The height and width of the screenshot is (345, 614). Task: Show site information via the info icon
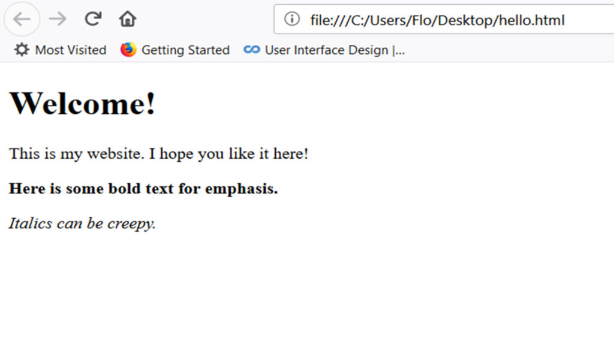click(291, 20)
